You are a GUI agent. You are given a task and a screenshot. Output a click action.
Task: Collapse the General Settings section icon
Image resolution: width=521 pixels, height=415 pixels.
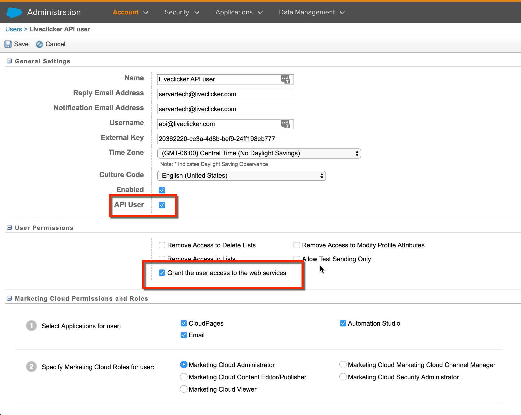point(9,61)
